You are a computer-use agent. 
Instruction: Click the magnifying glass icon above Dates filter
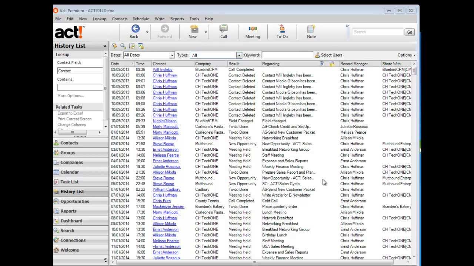[123, 46]
